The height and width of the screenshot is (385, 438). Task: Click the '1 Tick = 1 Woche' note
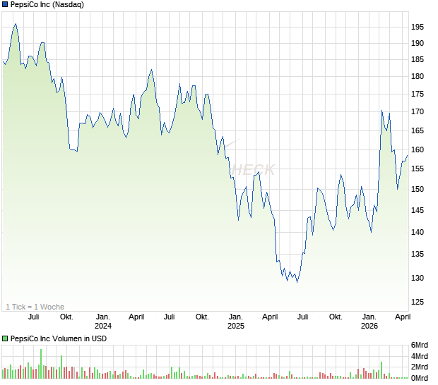click(x=35, y=307)
